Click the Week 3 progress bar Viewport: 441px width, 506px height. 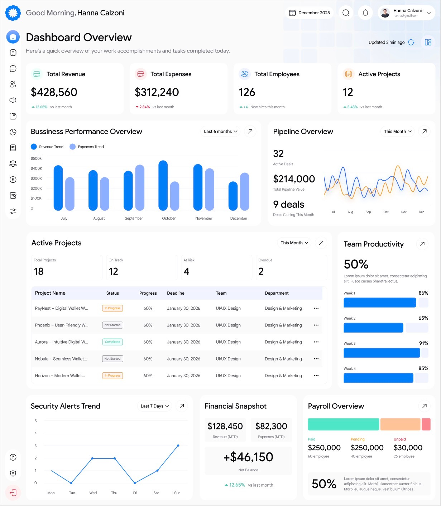click(x=382, y=353)
